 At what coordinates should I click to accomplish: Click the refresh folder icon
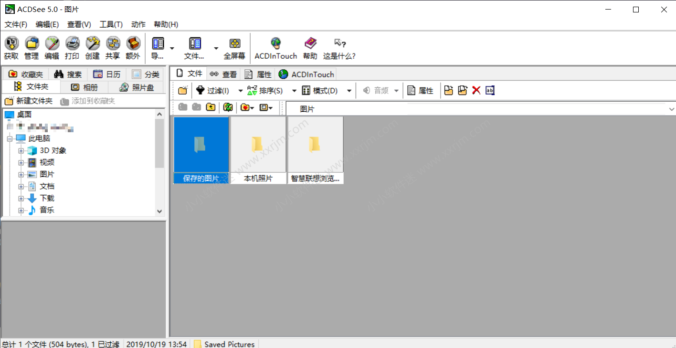tap(228, 107)
